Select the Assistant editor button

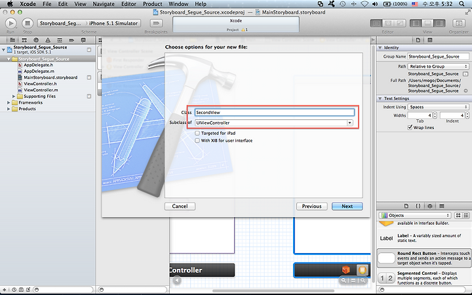(x=388, y=23)
